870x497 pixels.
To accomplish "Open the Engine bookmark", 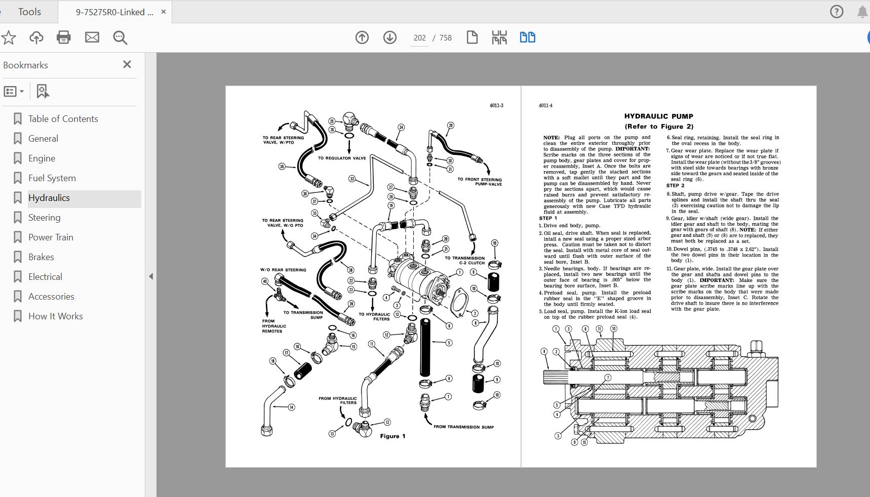I will (42, 158).
